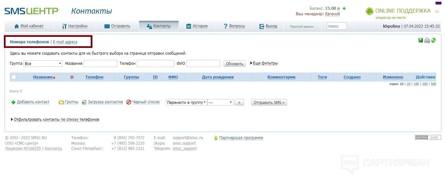Screen dimensions: 446x191
Task: Expand 'Отфильтровать контакты по списку телефонов'
Action: click(55, 120)
